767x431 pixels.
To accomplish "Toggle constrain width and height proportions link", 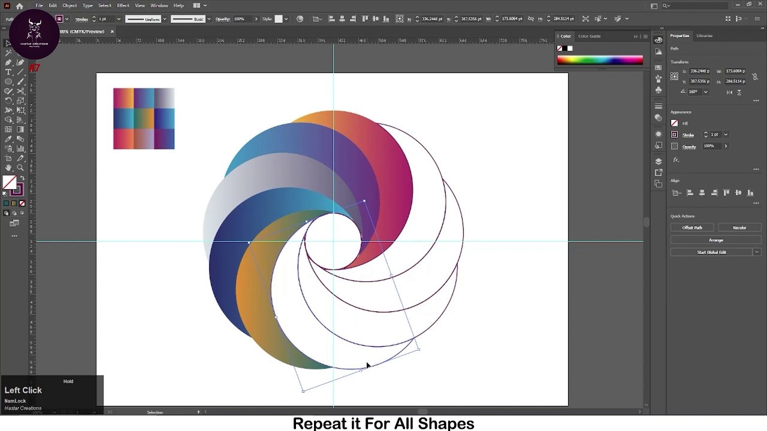I will point(755,76).
